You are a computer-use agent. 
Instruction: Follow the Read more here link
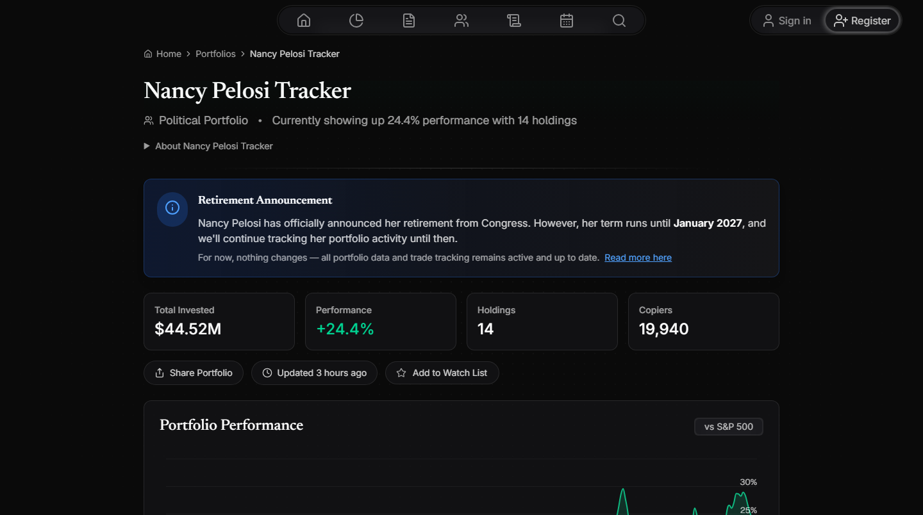[638, 257]
